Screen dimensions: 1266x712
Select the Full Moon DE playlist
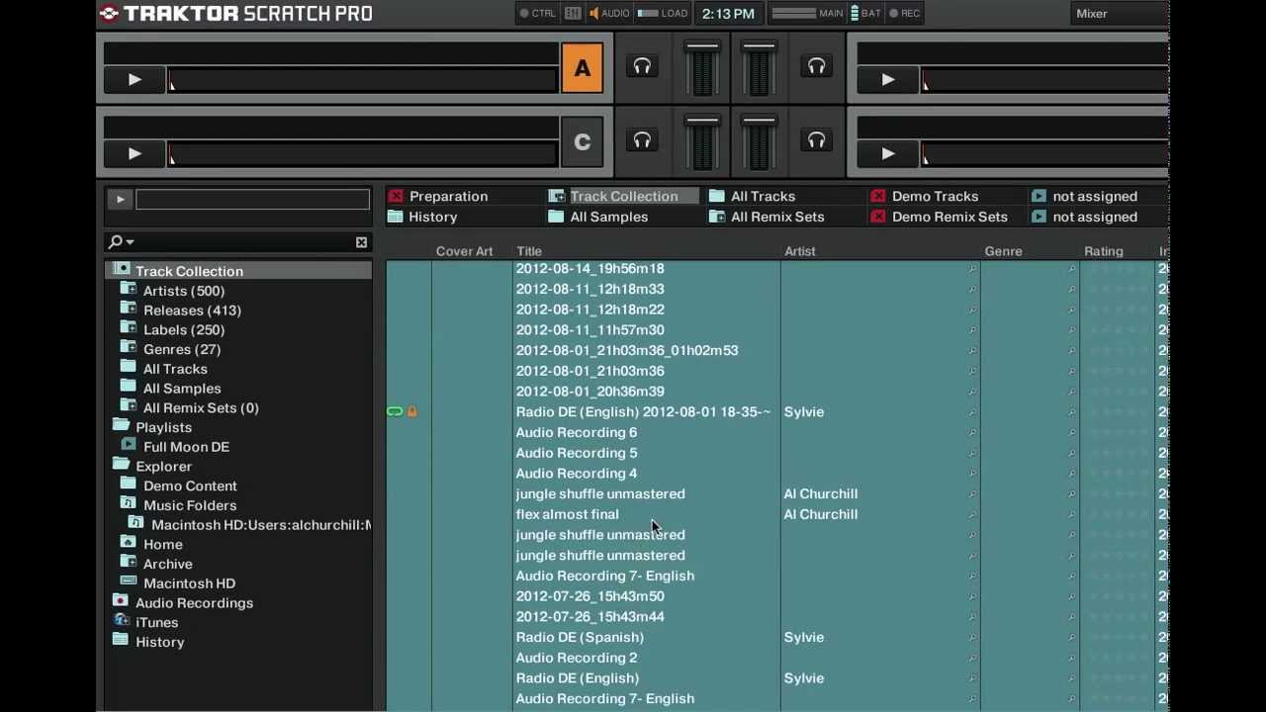(x=186, y=447)
